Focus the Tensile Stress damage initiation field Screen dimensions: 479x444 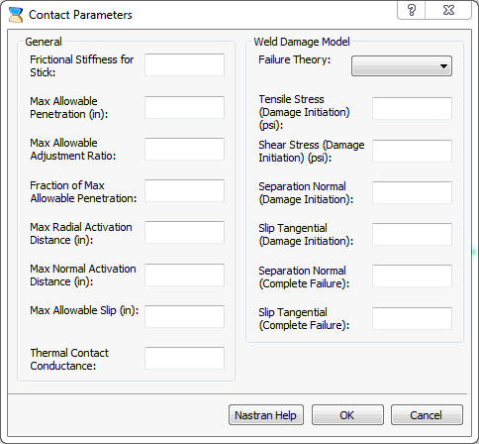(x=412, y=108)
